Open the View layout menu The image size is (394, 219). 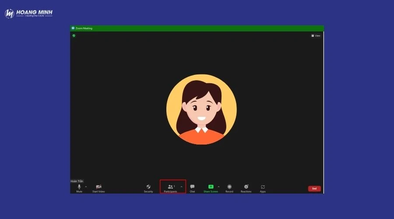coord(316,36)
